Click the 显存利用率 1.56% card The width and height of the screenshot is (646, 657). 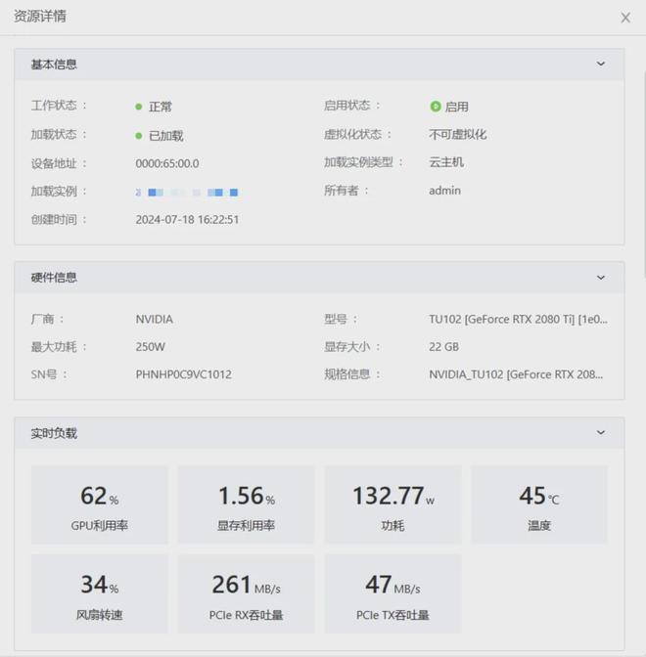247,504
